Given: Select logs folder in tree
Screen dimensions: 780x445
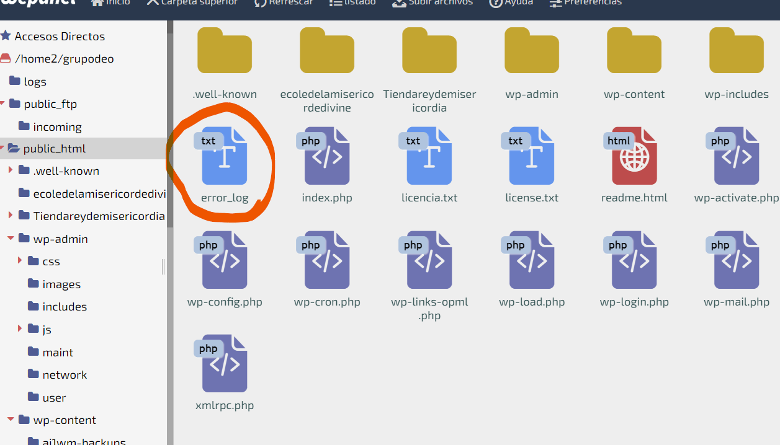Looking at the screenshot, I should coord(28,81).
